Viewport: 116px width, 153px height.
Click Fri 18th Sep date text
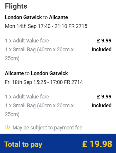[18, 82]
